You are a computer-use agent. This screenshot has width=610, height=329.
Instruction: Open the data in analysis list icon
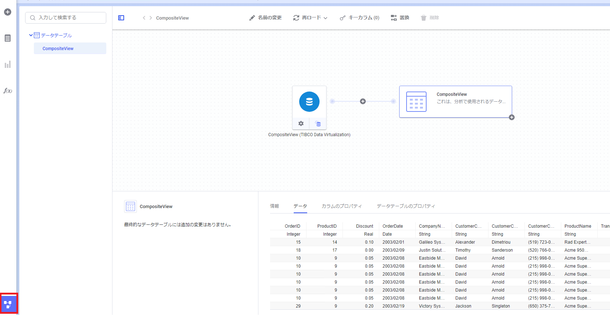[8, 38]
